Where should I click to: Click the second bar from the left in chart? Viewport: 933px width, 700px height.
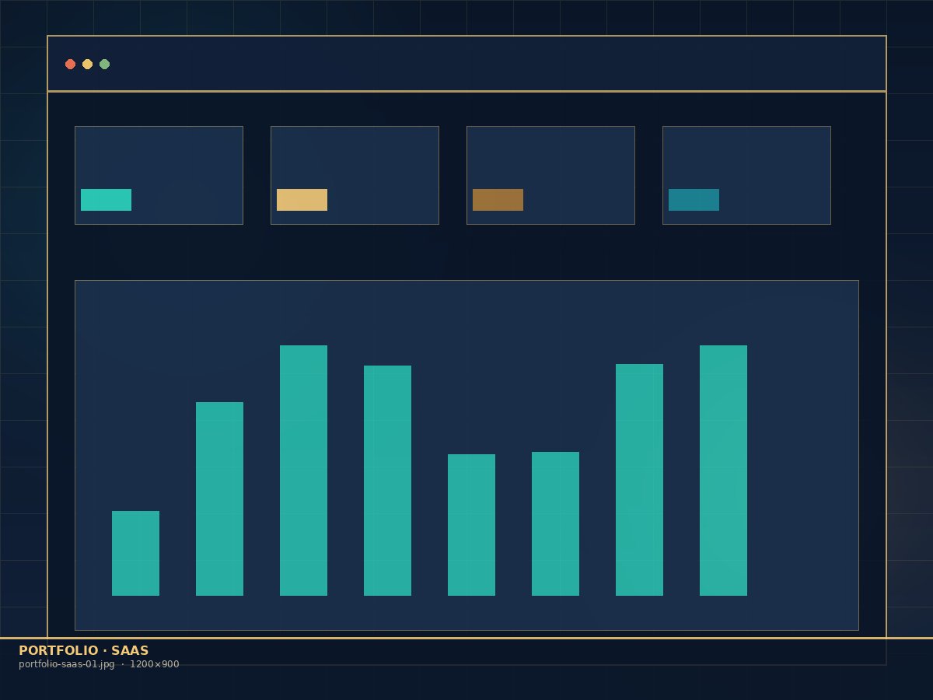219,499
